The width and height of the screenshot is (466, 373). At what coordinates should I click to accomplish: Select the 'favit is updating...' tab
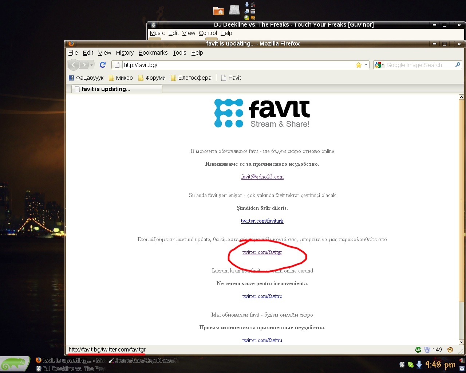point(116,89)
